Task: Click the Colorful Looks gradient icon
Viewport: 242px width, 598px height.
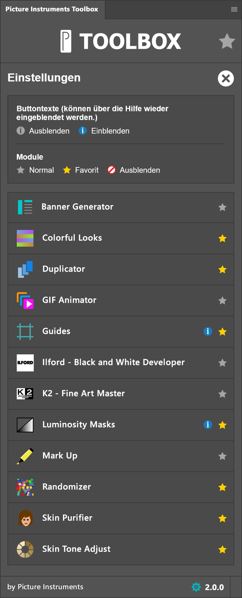Action: tap(25, 238)
